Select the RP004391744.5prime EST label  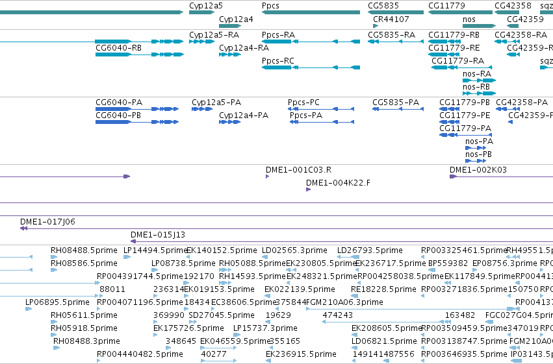pos(140,276)
